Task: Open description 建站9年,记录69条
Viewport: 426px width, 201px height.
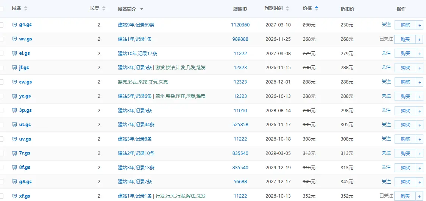Action: [x=136, y=25]
